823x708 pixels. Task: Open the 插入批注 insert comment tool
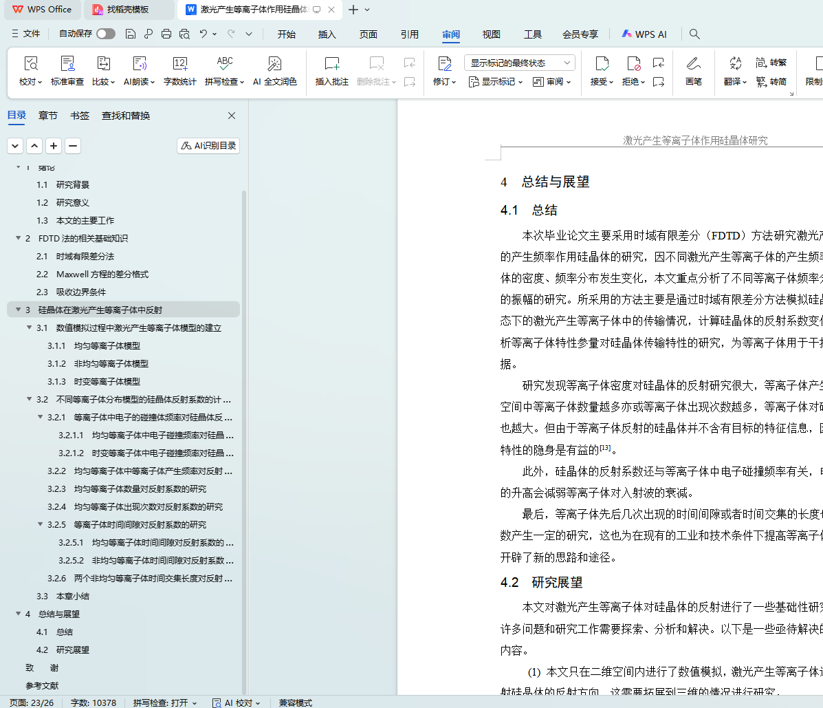(331, 64)
